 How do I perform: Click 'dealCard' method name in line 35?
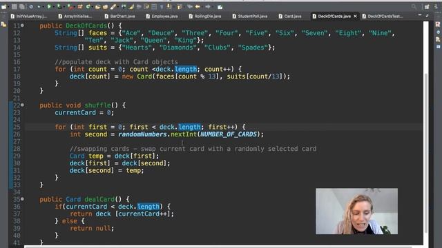[x=99, y=199]
